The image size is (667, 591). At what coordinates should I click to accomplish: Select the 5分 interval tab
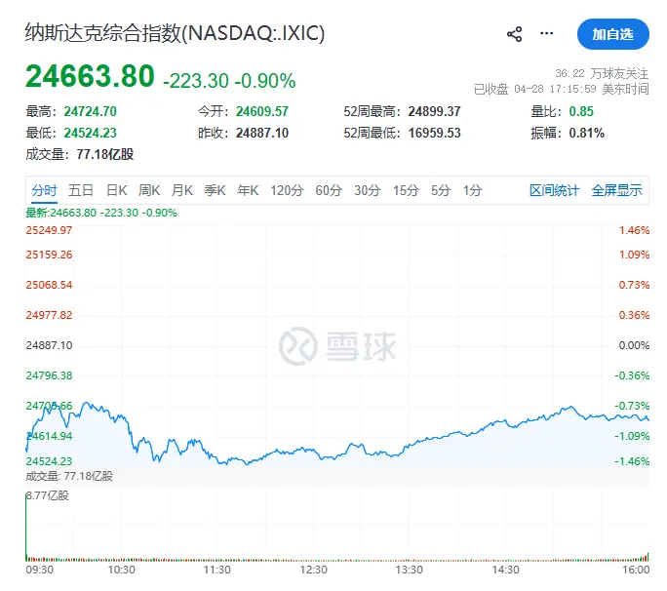click(441, 190)
